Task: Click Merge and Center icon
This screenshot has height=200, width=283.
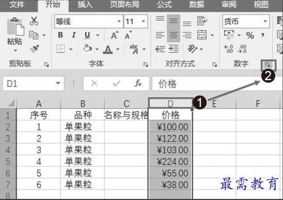Action: (x=202, y=35)
